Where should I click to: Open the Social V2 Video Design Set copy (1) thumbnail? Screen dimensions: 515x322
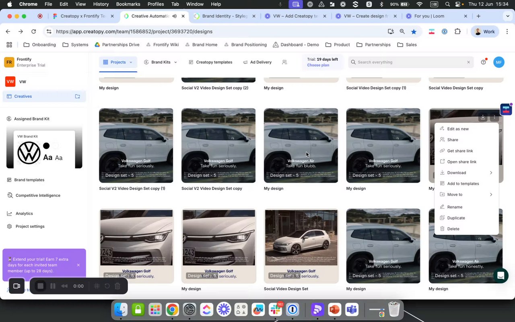point(136,145)
